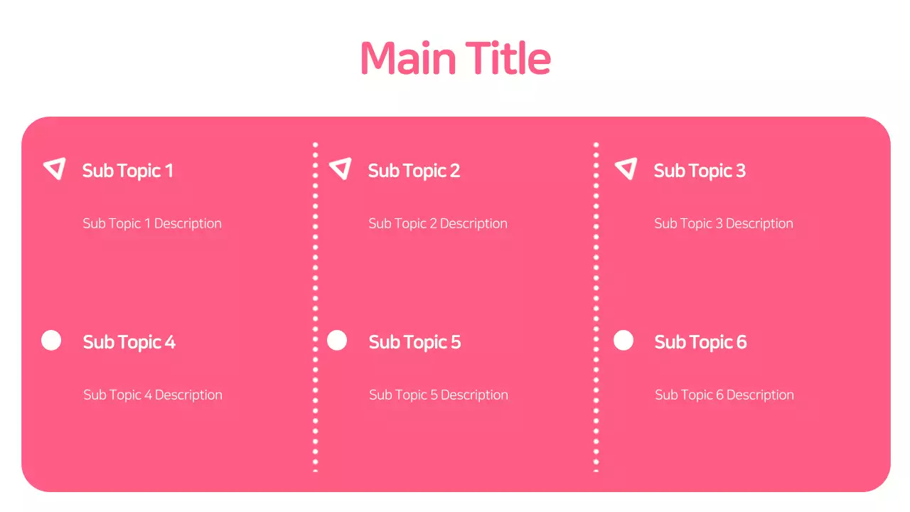This screenshot has height=512, width=910.
Task: Click the Sub Topic 4 Description text
Action: [153, 395]
